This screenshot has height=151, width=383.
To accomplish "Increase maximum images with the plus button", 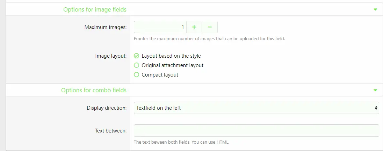I will point(194,27).
